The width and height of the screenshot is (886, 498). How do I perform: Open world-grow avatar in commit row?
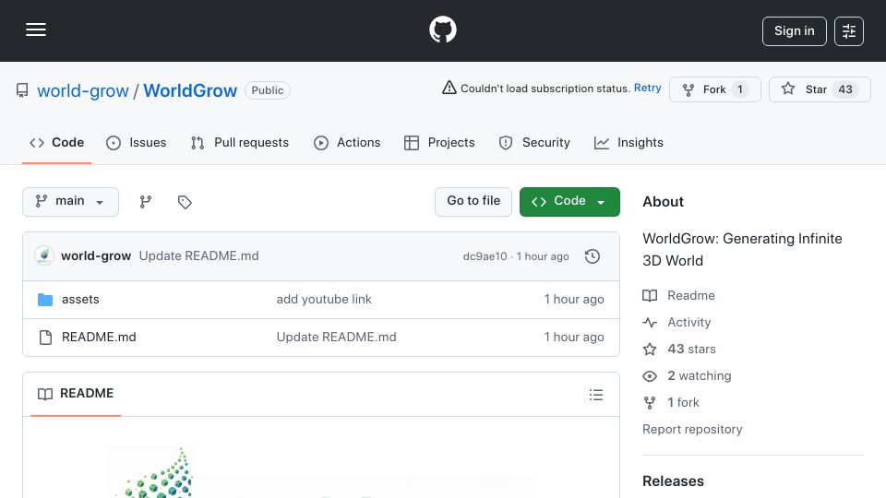point(44,255)
